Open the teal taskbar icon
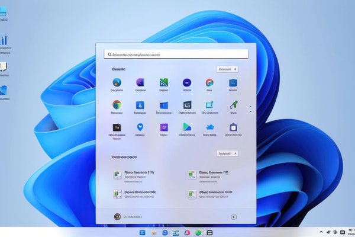This screenshot has width=355, height=237. click(x=176, y=233)
